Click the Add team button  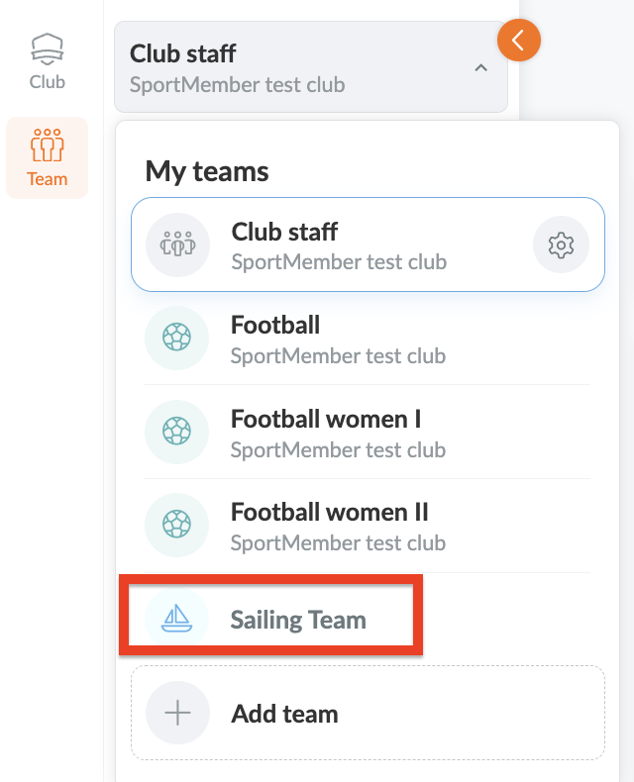point(368,713)
